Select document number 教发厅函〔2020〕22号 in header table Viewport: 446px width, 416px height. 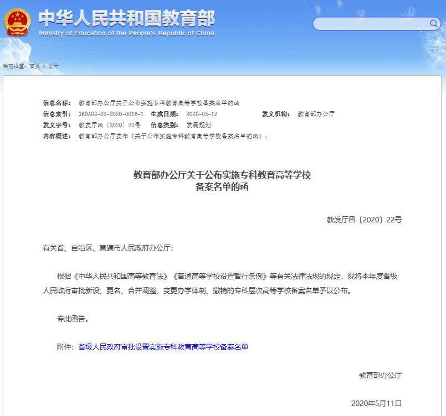[x=110, y=125]
